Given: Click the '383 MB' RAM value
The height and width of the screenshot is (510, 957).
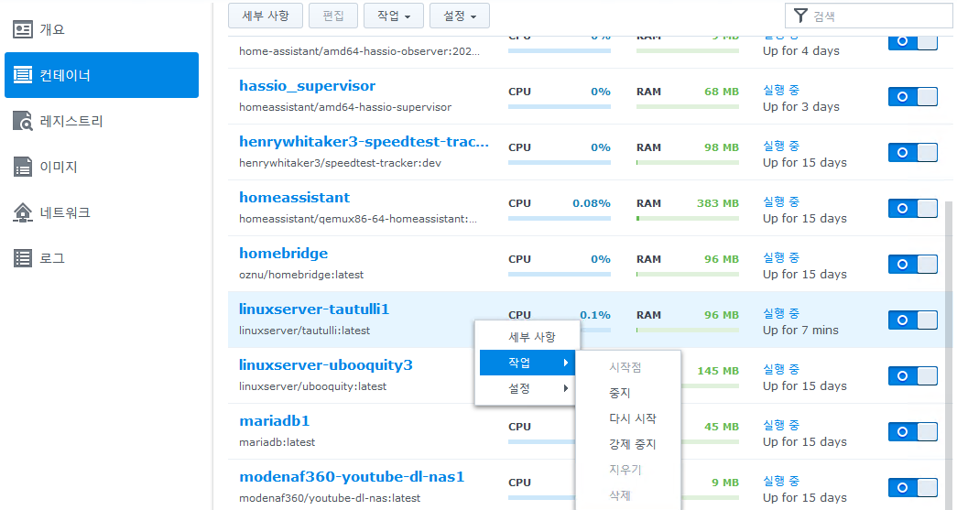Looking at the screenshot, I should tap(718, 203).
